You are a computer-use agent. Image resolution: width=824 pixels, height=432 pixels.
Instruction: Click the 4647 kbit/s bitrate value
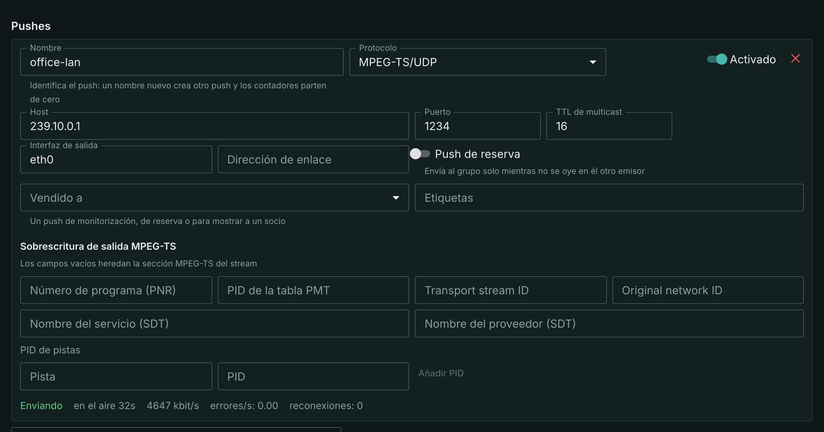(173, 406)
